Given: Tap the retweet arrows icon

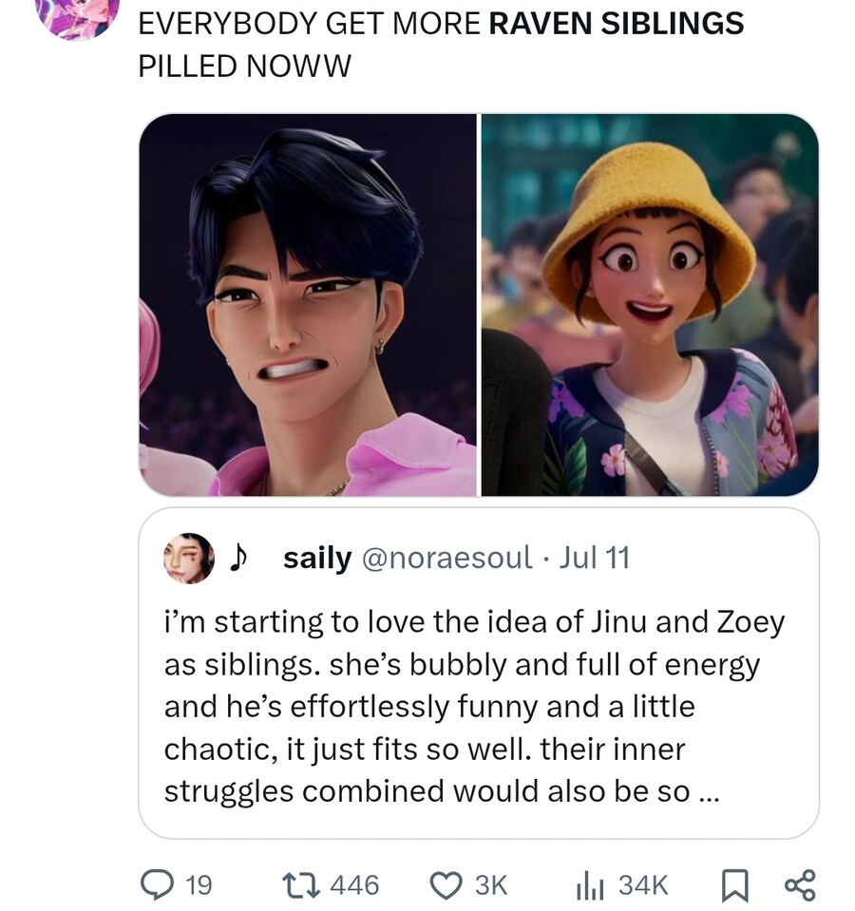Looking at the screenshot, I should click(298, 884).
